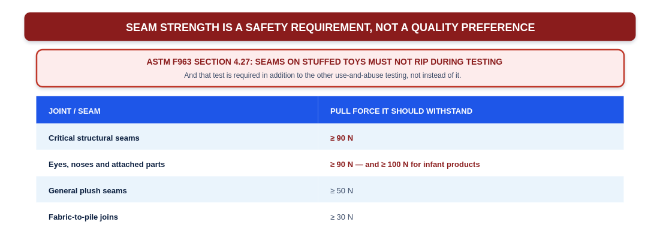Image resolution: width=660 pixels, height=240 pixels.
Task: Click the 'And that test is required' subtitle text
Action: [323, 75]
